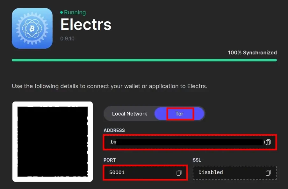
Task: Click the Electrs title heading
Action: (86, 24)
